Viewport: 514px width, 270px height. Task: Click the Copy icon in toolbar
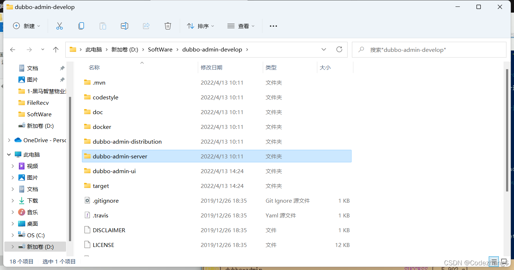coord(81,26)
